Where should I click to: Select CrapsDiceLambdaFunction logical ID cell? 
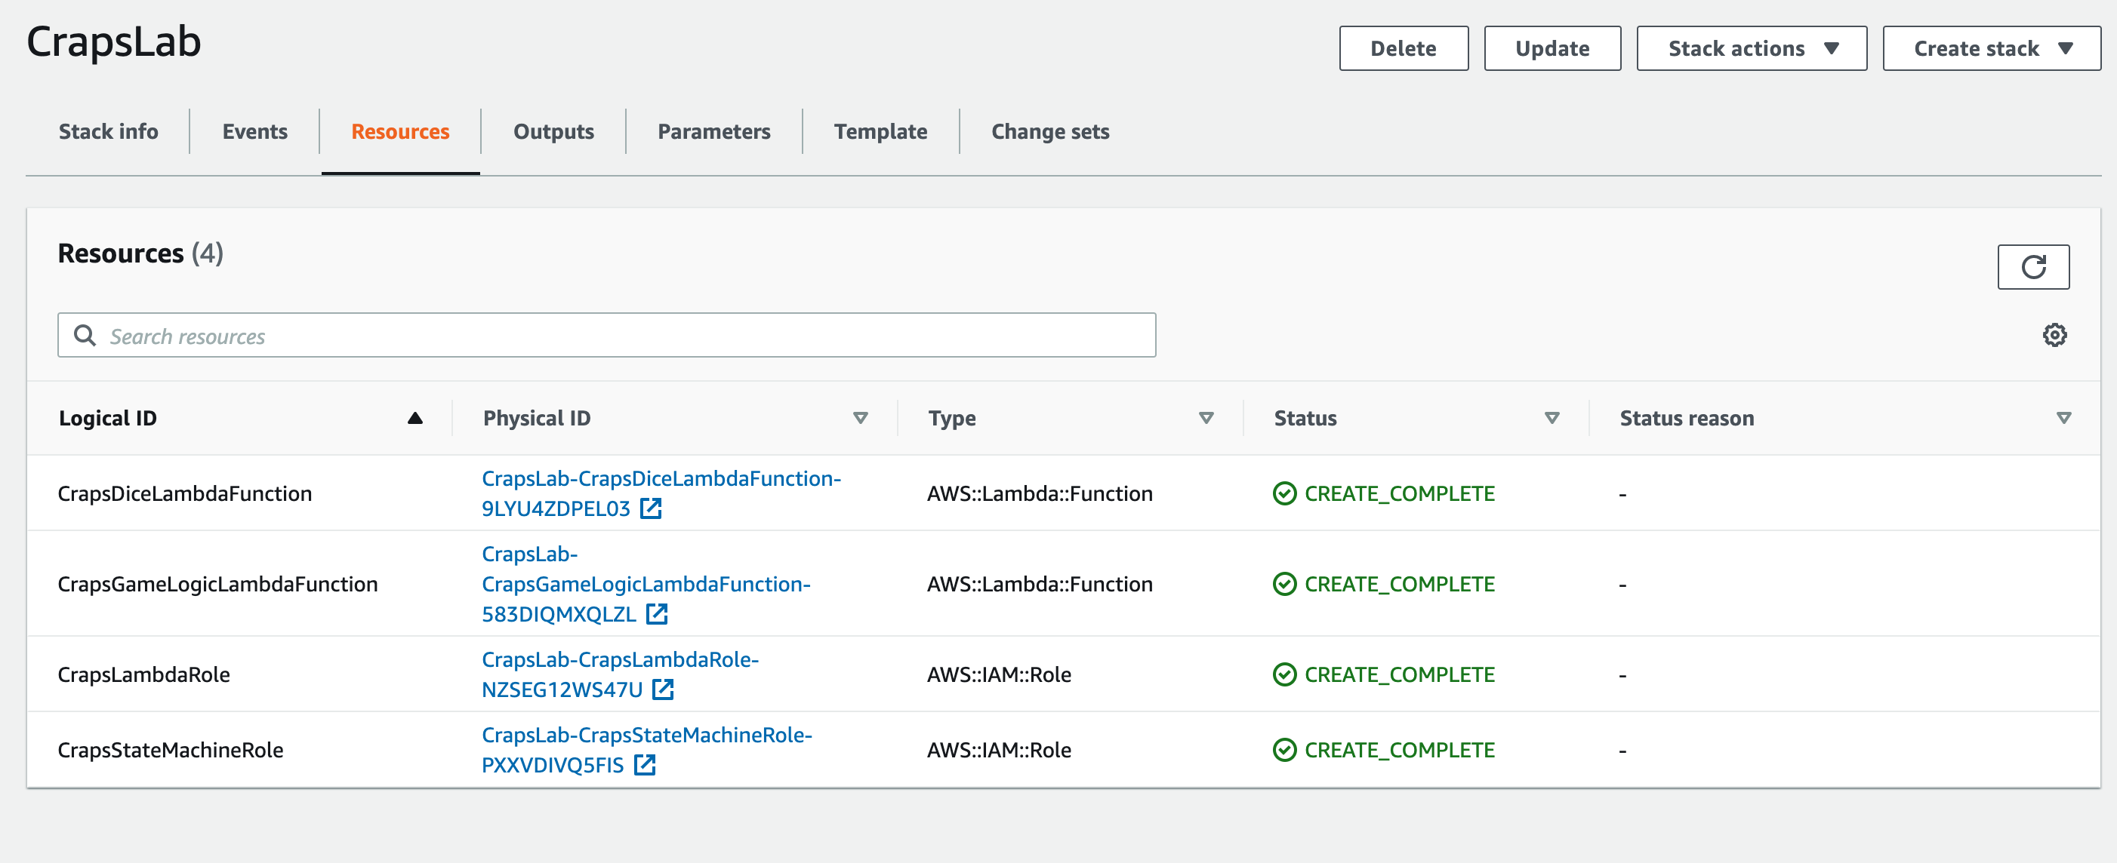185,493
